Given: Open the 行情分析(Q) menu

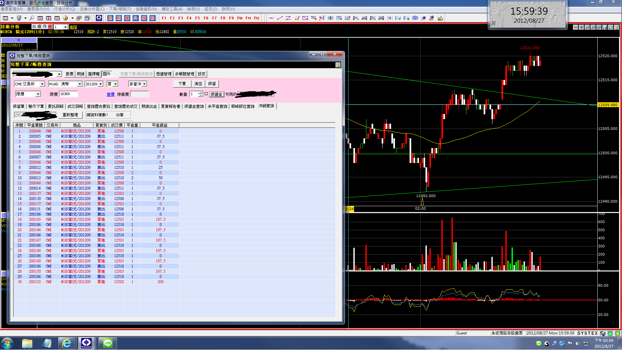Looking at the screenshot, I should 65,9.
